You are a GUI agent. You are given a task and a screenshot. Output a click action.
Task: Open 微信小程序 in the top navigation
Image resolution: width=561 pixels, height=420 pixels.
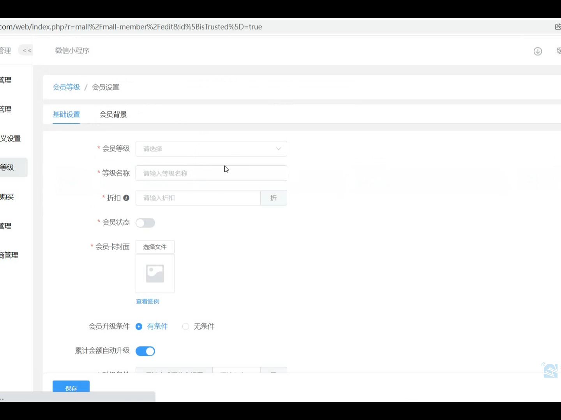pyautogui.click(x=72, y=51)
